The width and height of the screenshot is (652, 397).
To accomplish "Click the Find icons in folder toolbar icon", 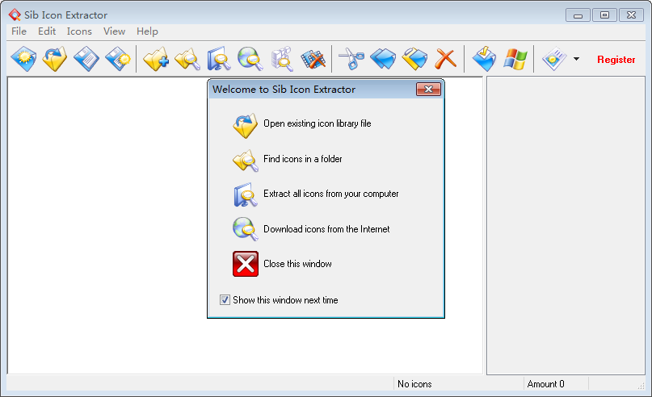I will (187, 59).
